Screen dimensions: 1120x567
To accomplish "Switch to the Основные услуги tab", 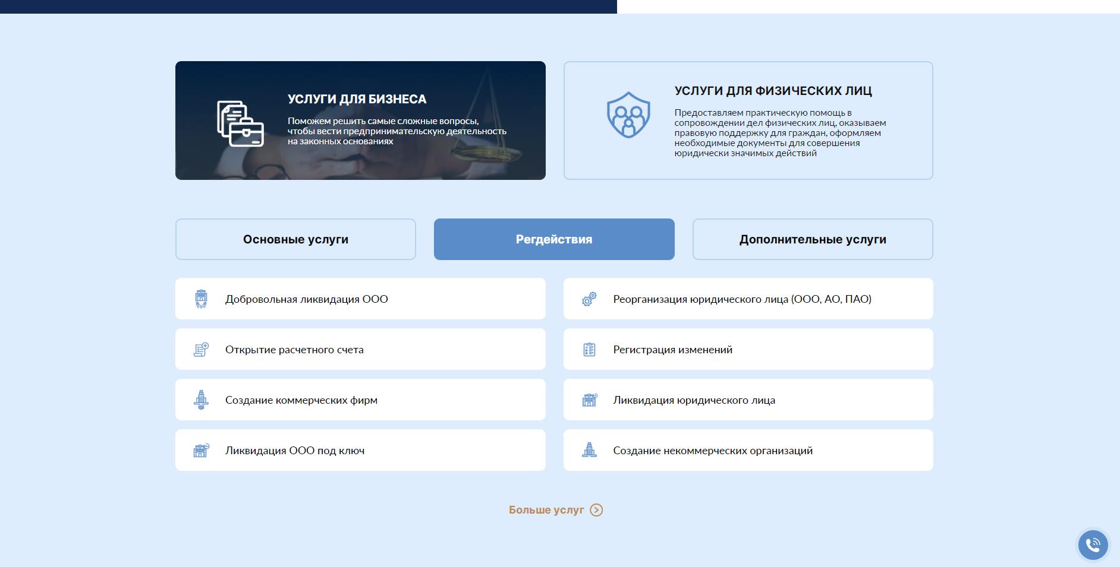I will 295,239.
